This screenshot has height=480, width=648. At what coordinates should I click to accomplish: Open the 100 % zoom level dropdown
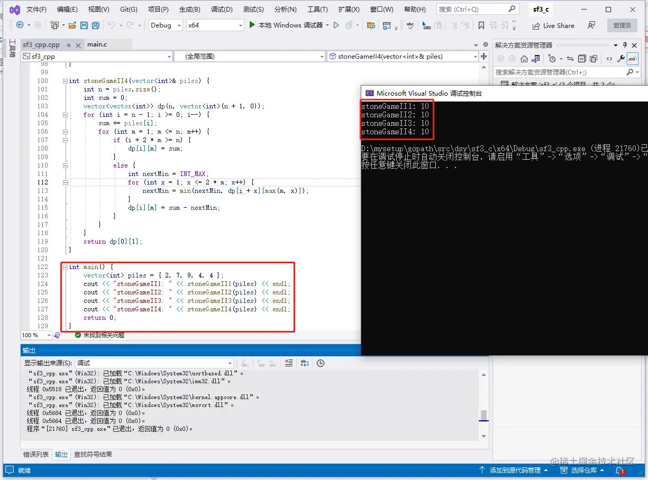[36, 335]
